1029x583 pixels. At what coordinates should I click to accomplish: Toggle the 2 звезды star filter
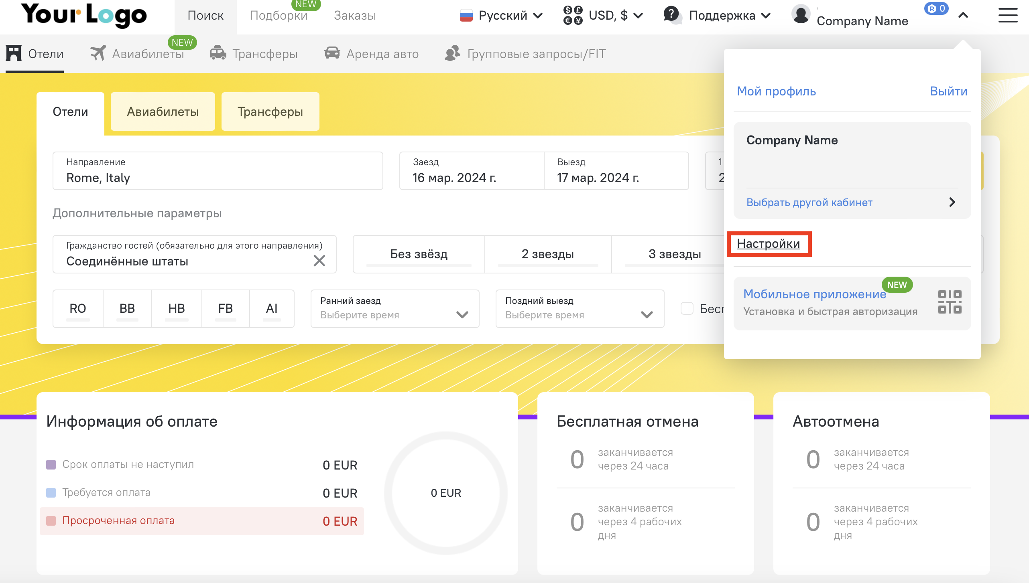click(x=548, y=254)
